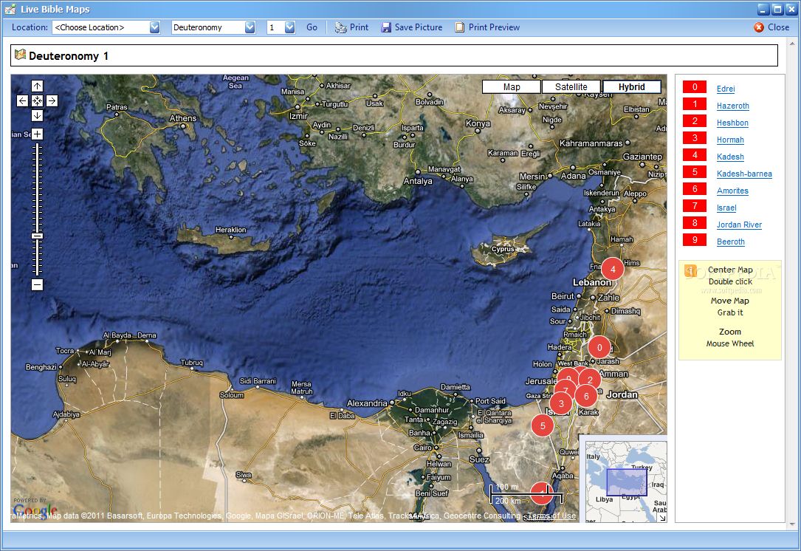The width and height of the screenshot is (801, 551).
Task: Click the Google logo on map
Action: [x=35, y=510]
